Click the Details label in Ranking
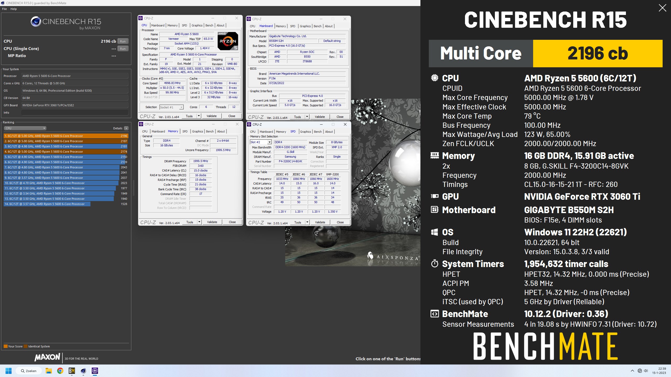 (x=118, y=128)
